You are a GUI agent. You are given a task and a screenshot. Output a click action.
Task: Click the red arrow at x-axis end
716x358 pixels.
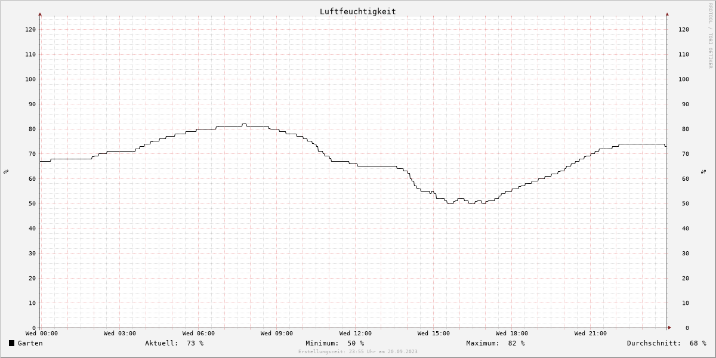click(669, 328)
